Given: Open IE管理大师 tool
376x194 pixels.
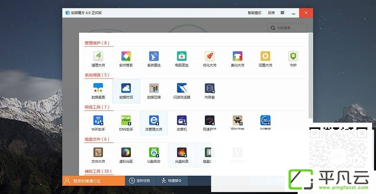Looking at the screenshot, I should [154, 123].
